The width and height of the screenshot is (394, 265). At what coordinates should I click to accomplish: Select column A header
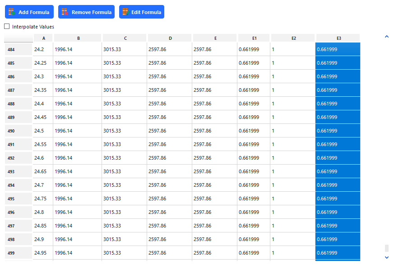click(43, 38)
